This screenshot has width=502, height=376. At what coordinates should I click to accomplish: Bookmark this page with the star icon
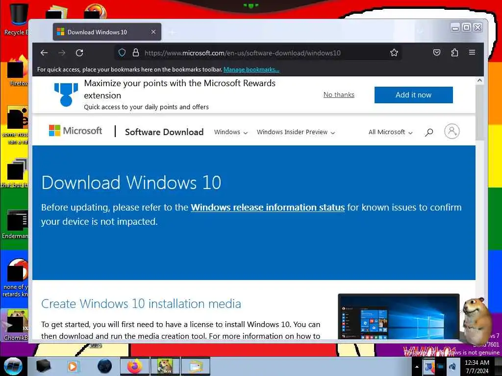click(x=394, y=52)
